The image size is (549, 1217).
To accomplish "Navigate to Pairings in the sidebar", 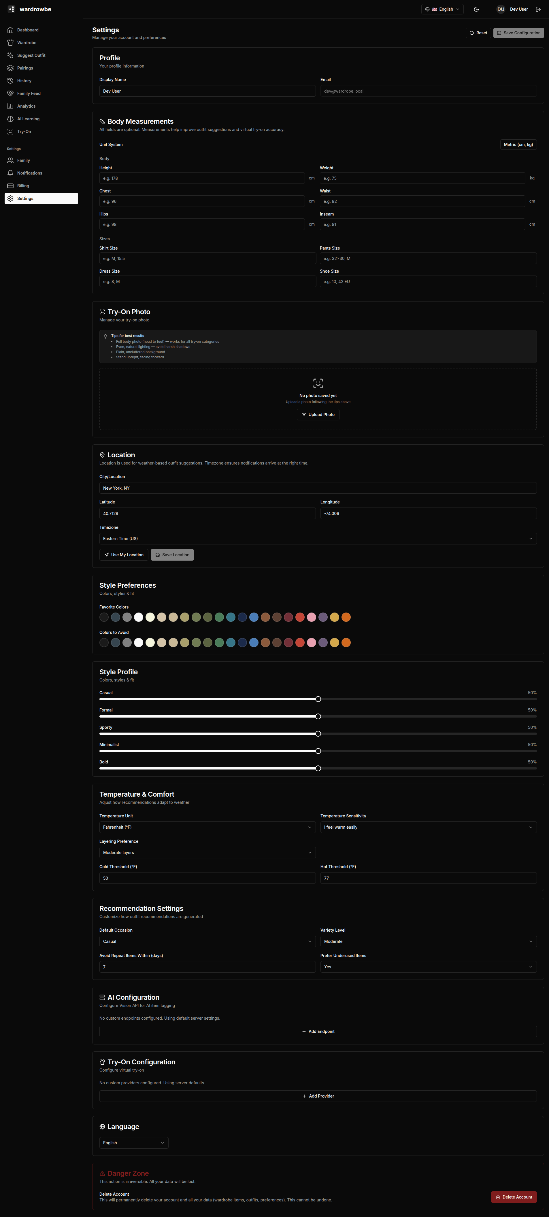I will click(25, 68).
